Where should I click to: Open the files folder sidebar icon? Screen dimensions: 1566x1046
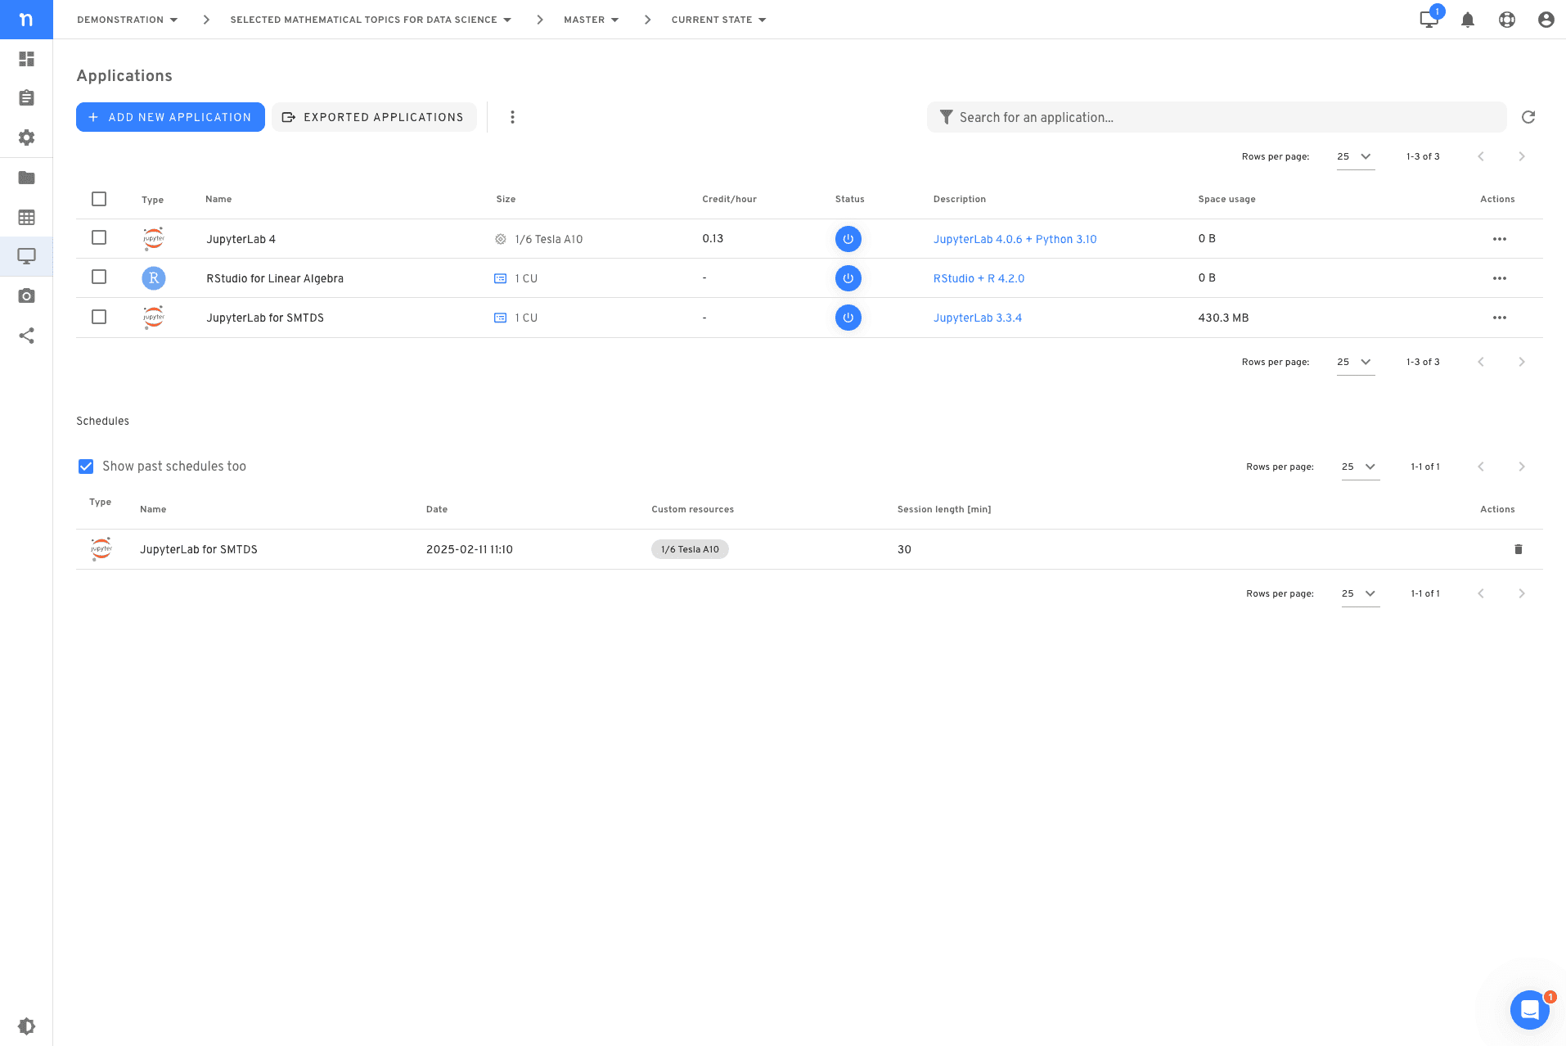click(26, 178)
